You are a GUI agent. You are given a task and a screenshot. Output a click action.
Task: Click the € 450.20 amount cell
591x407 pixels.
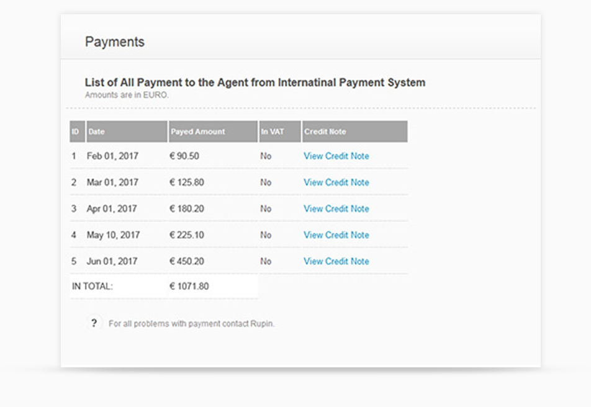[187, 262]
